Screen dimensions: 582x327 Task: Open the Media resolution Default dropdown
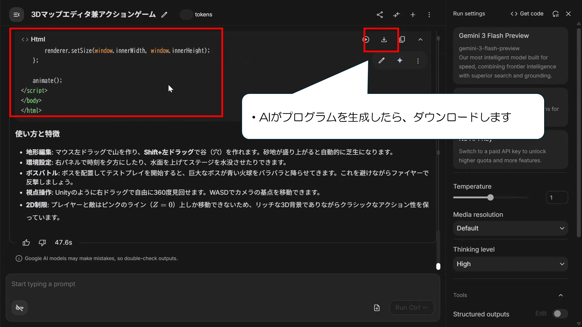click(510, 228)
